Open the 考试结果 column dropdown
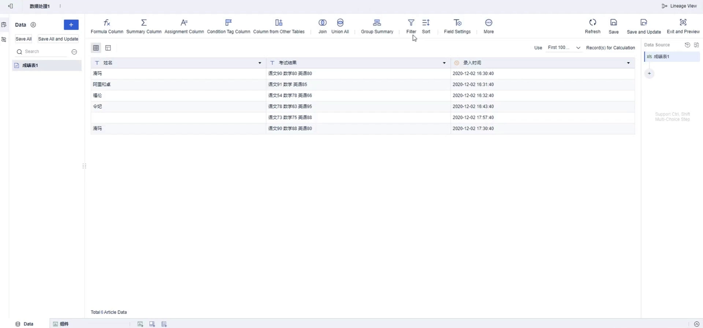The width and height of the screenshot is (703, 328). (x=445, y=63)
